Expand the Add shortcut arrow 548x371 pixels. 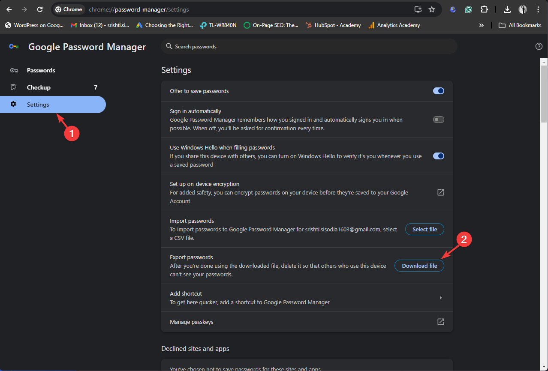441,298
